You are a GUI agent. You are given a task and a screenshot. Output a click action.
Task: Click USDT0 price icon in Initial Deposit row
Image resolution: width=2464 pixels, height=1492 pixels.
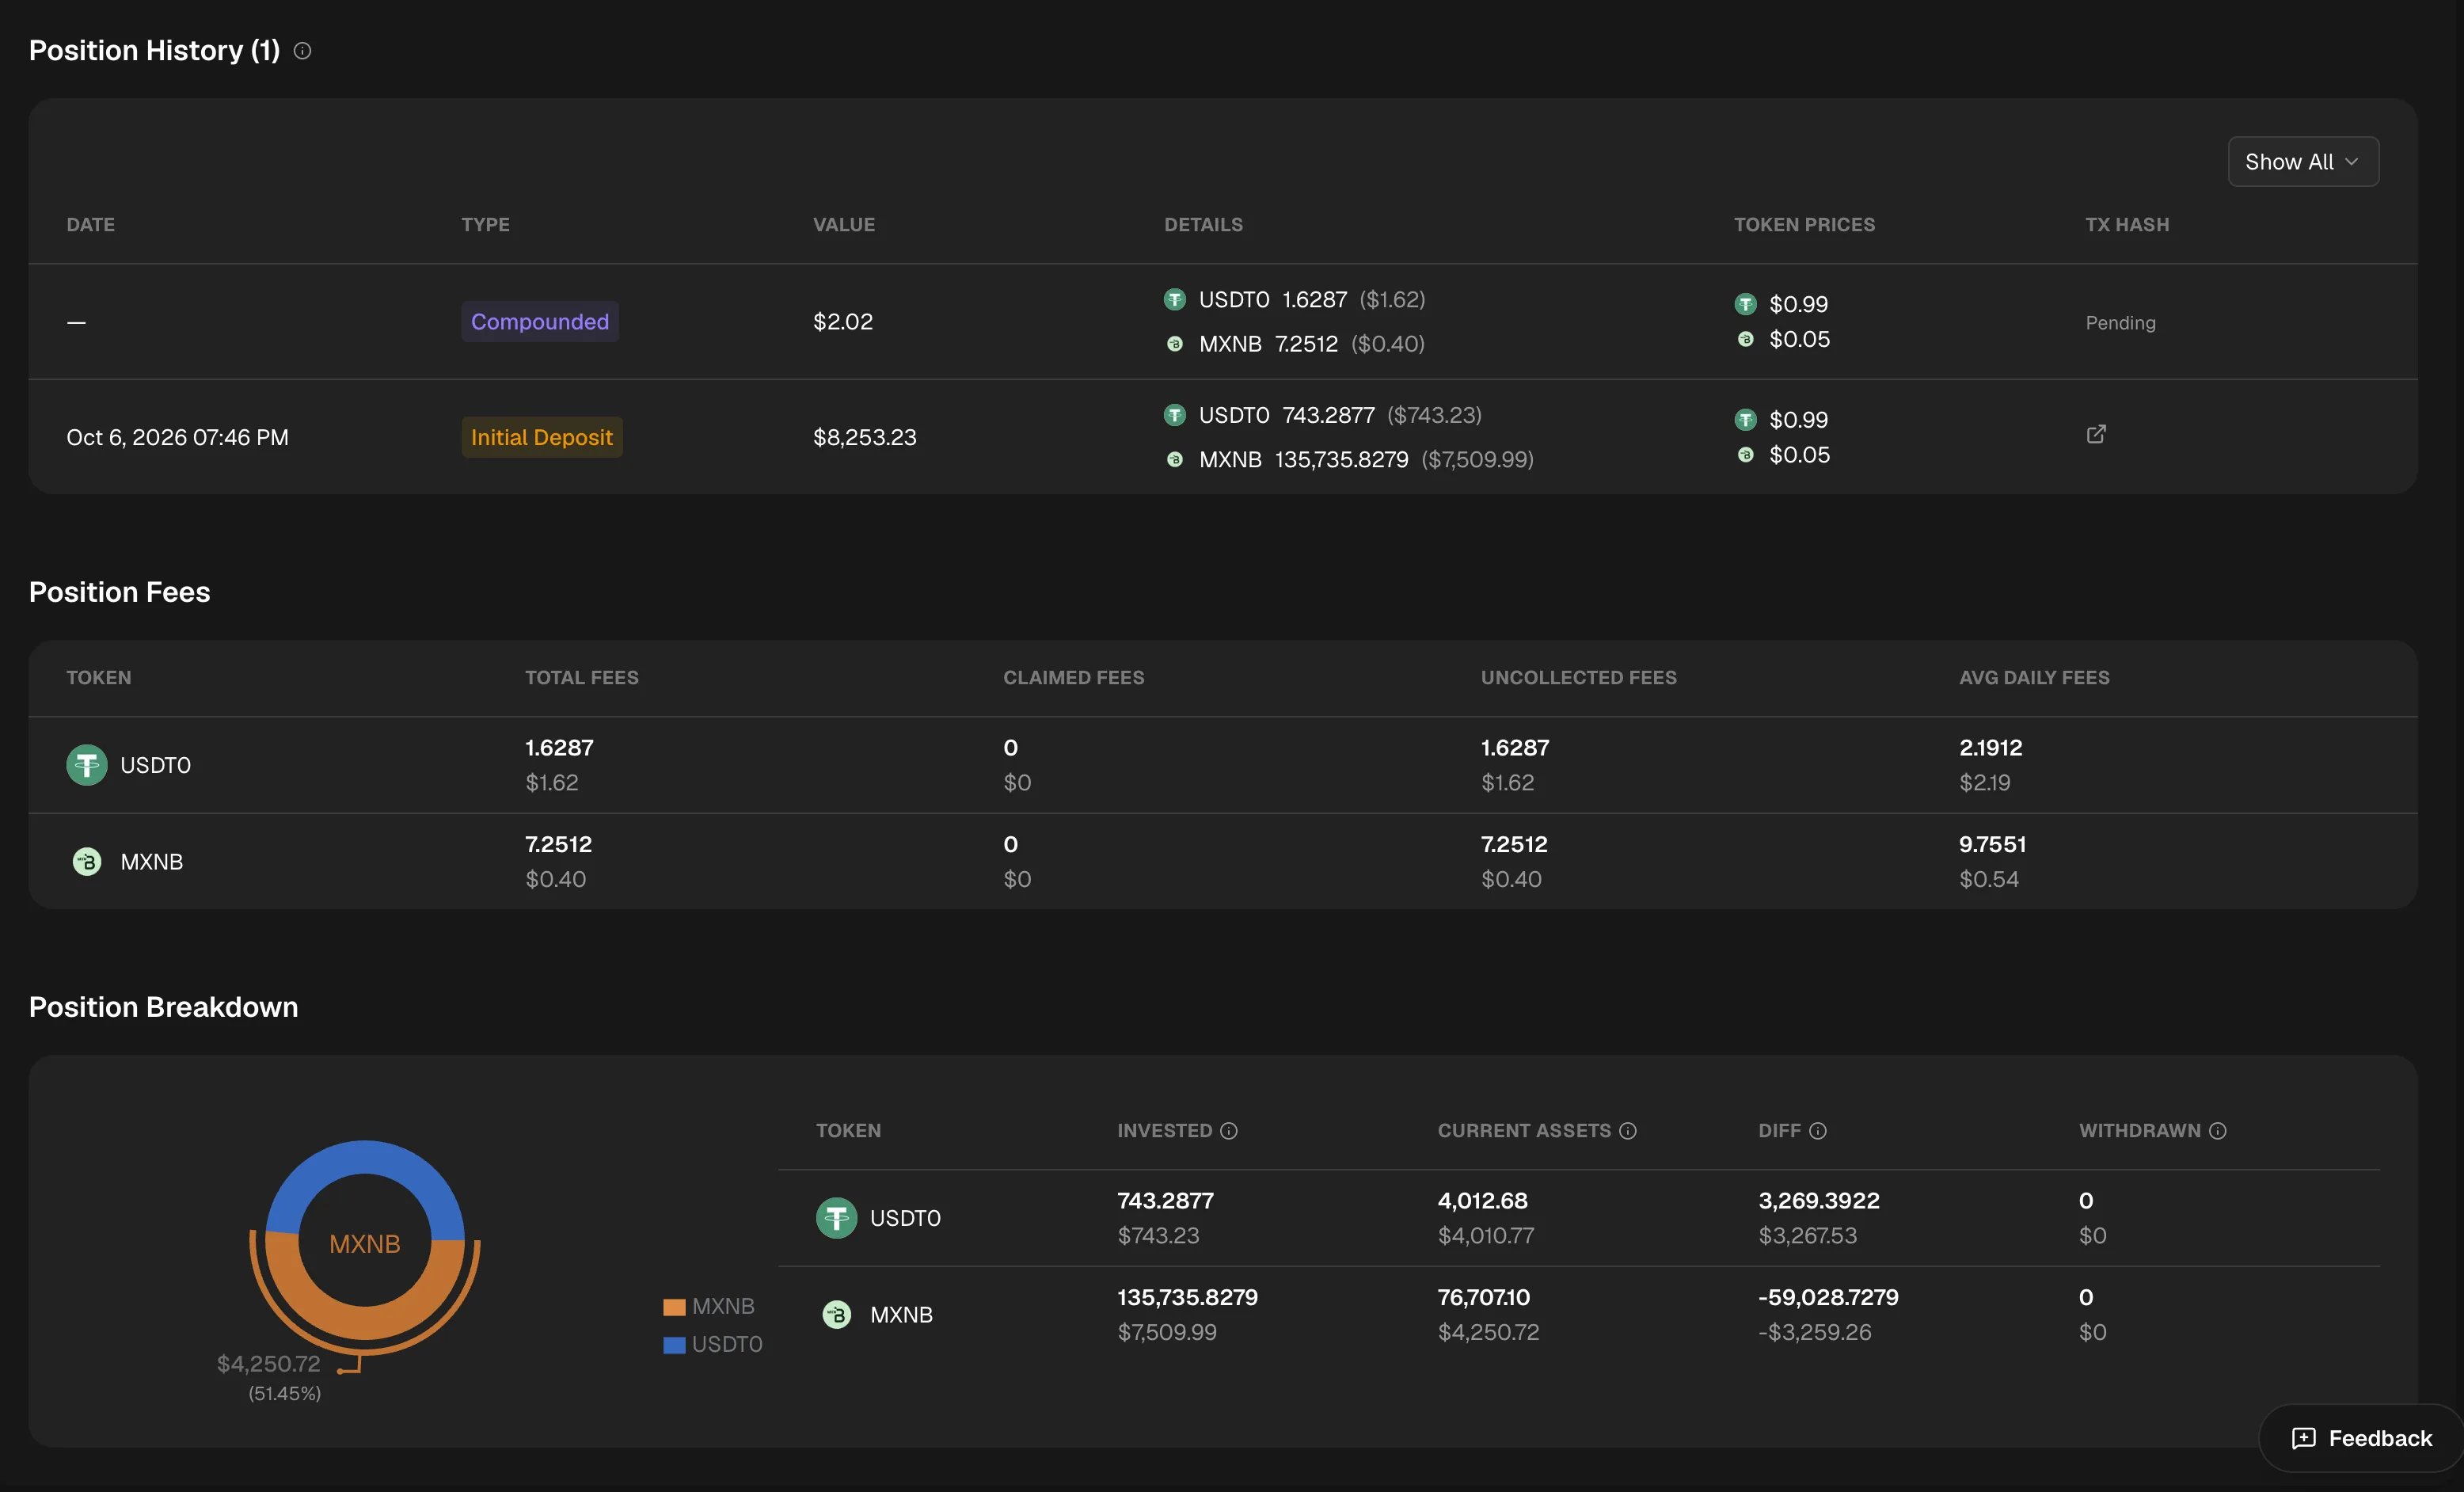[x=1745, y=420]
